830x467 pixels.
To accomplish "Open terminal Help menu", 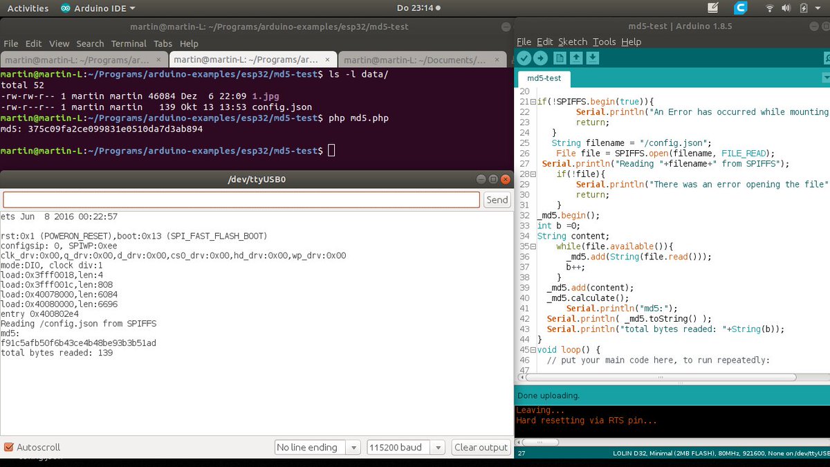I will (x=189, y=44).
